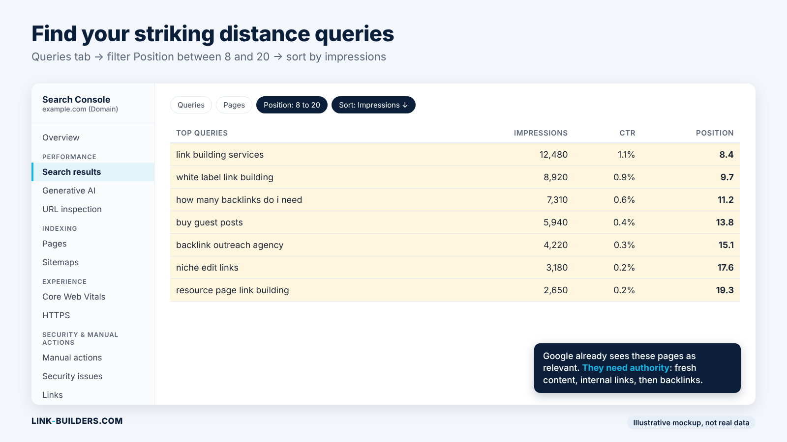Select 'how many backlinks do i need' query
Viewport: 787px width, 442px height.
pos(455,200)
